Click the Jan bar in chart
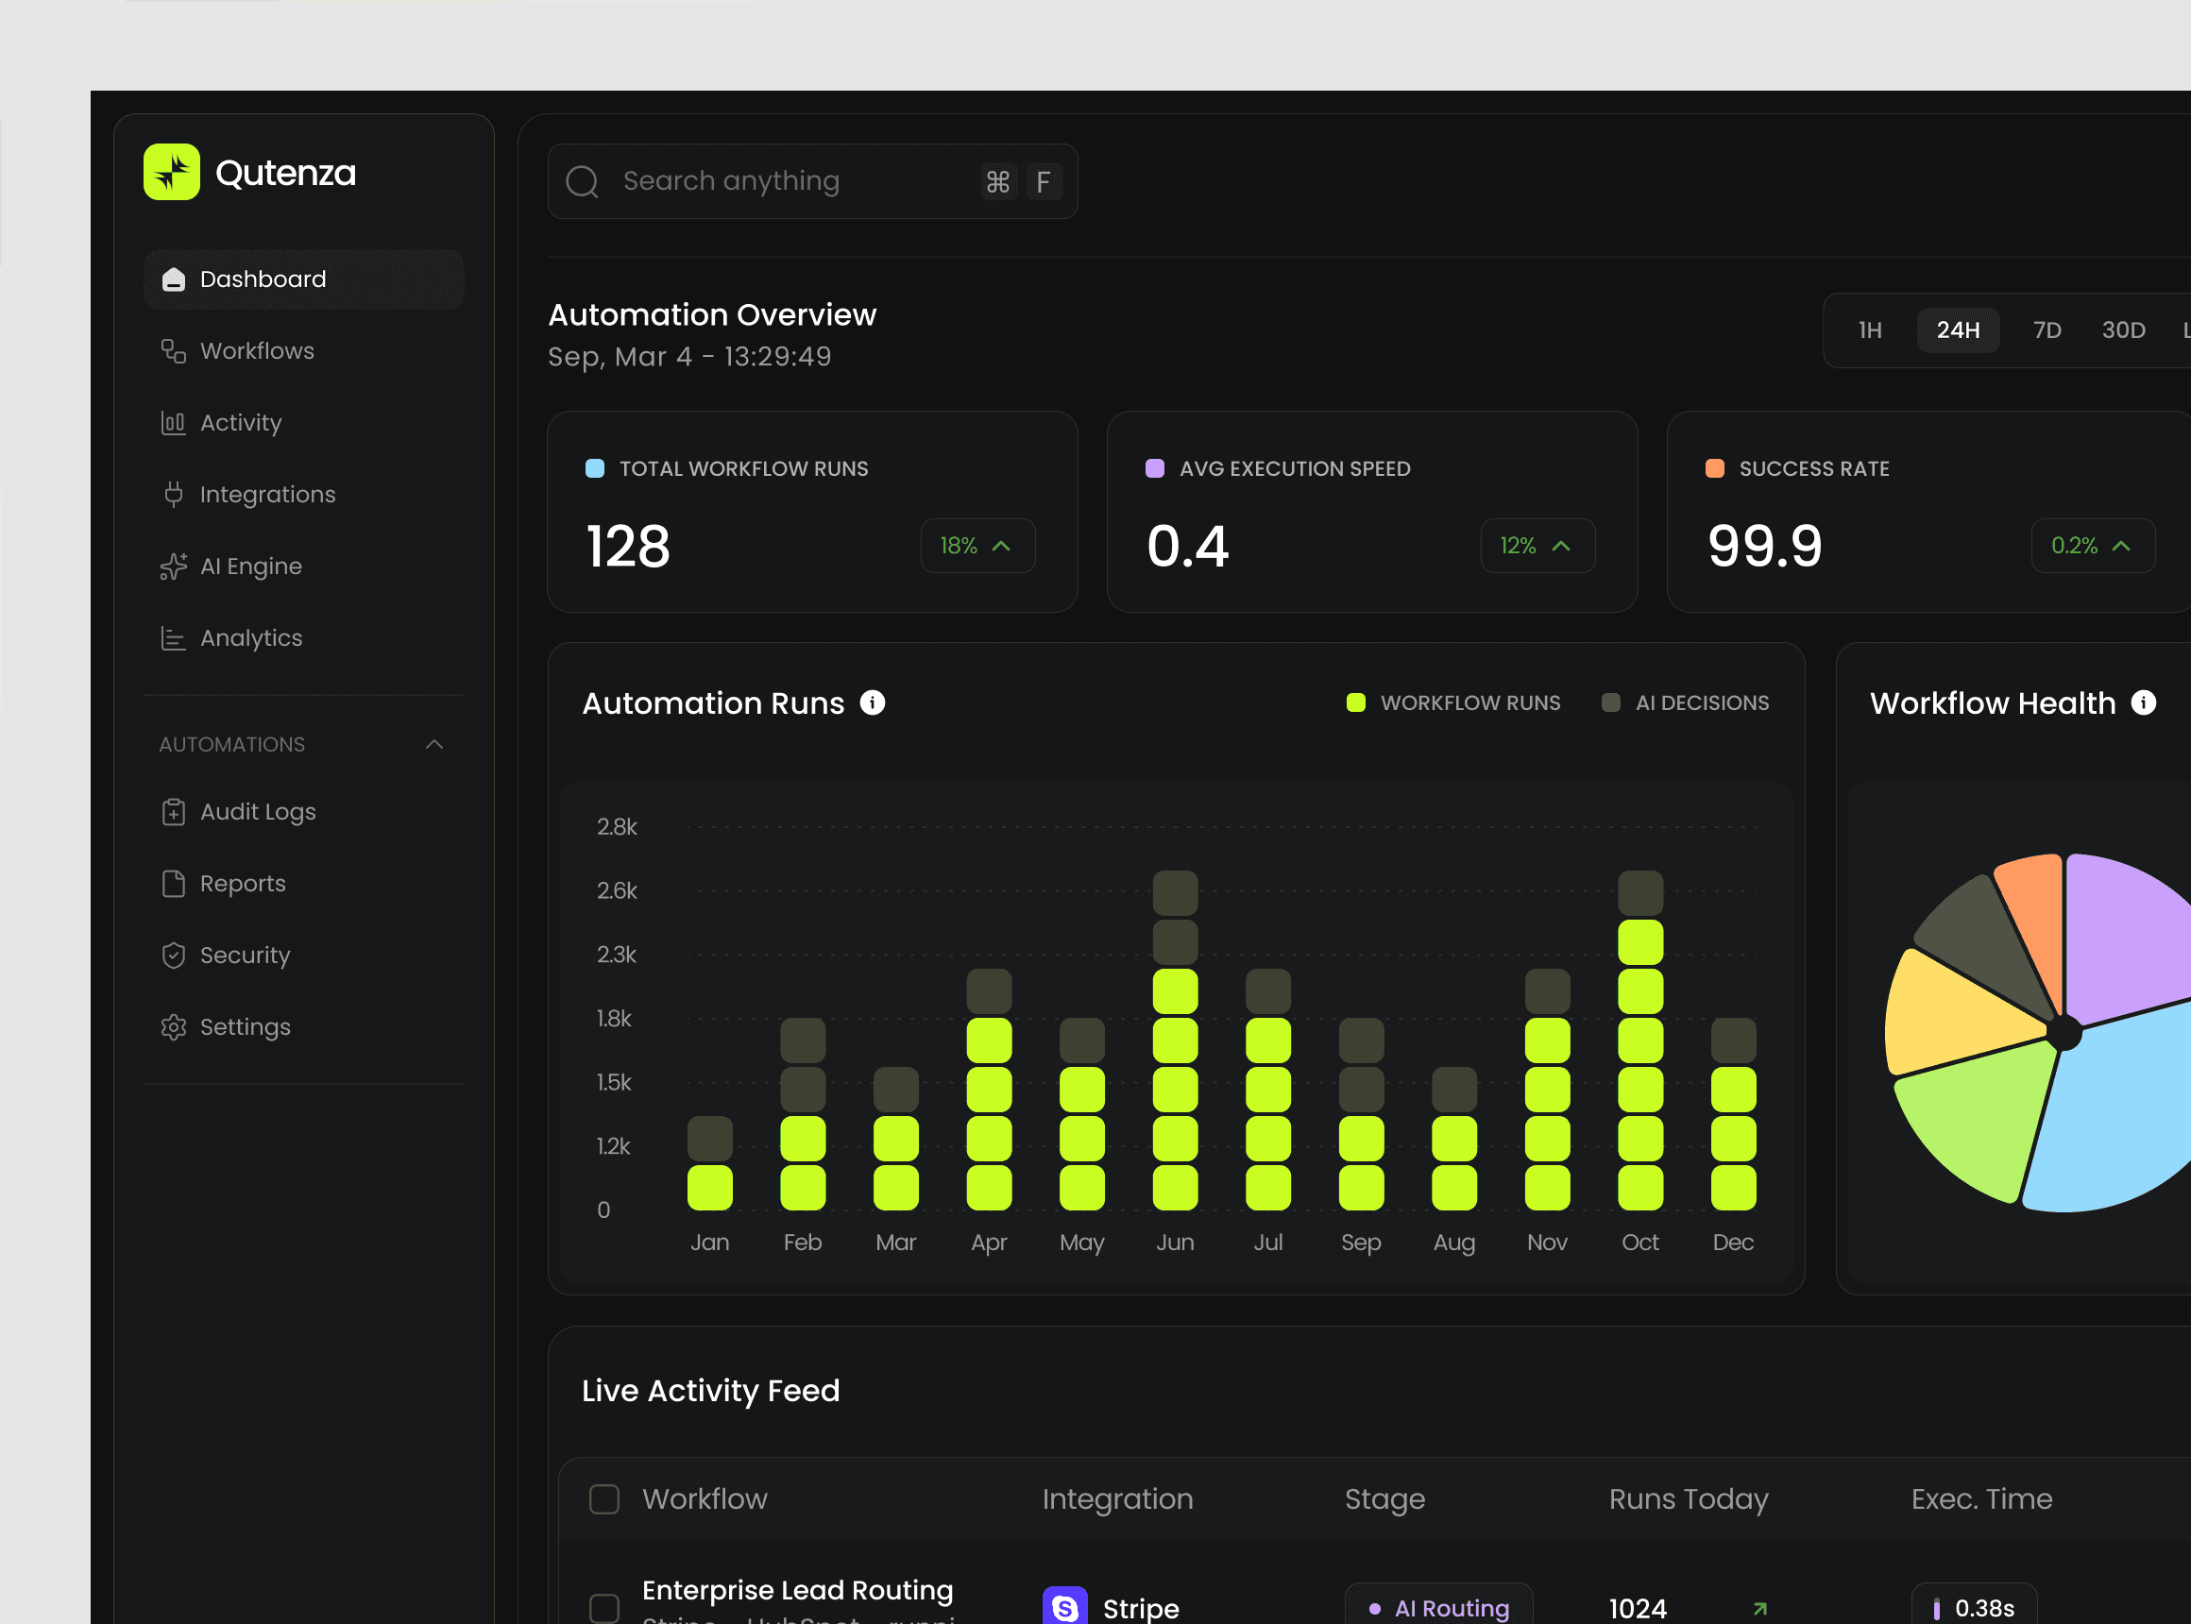Screen dimensions: 2191x1624 pyautogui.click(x=710, y=1163)
